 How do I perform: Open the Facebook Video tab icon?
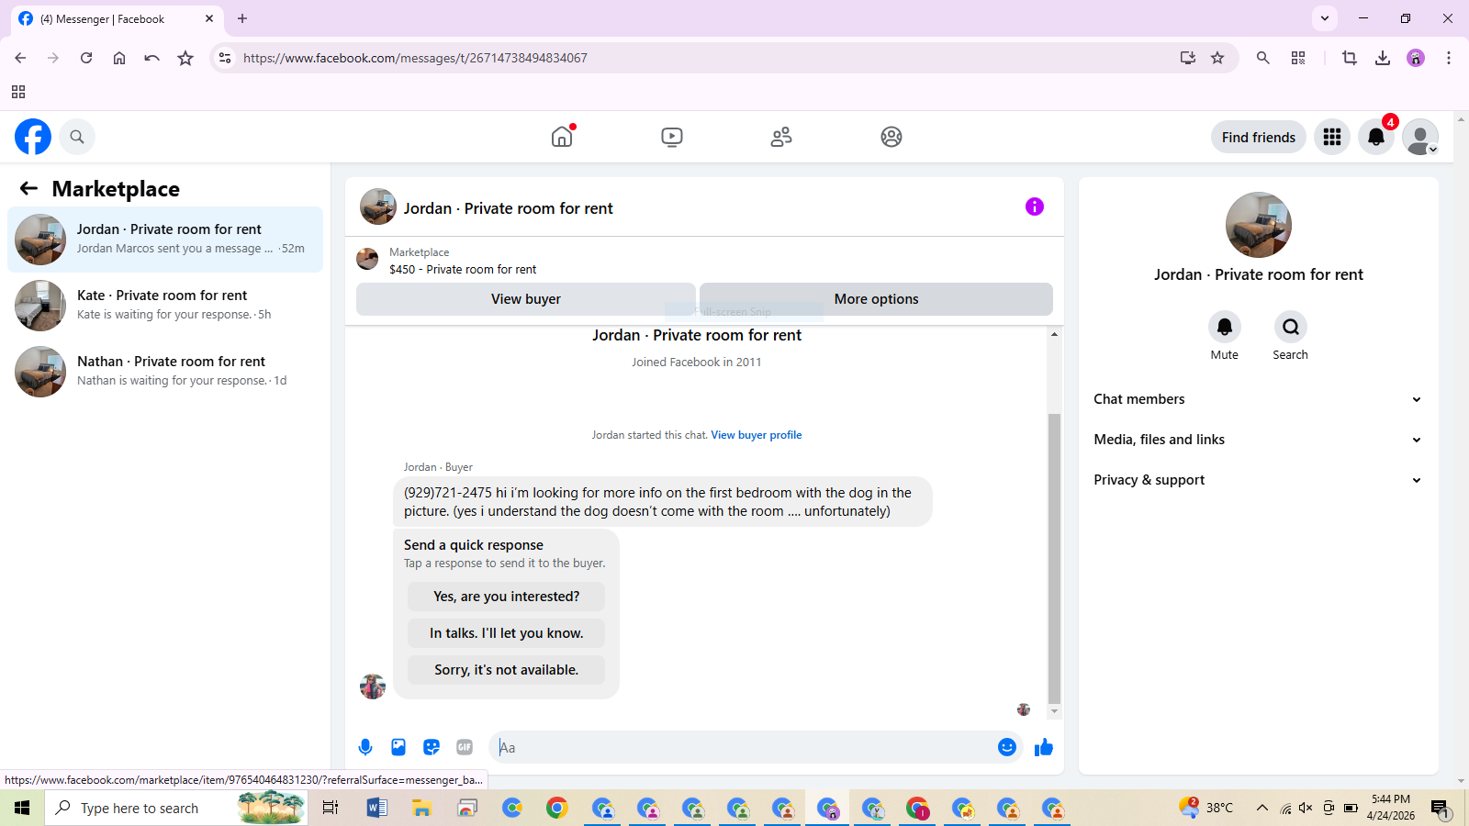click(672, 137)
